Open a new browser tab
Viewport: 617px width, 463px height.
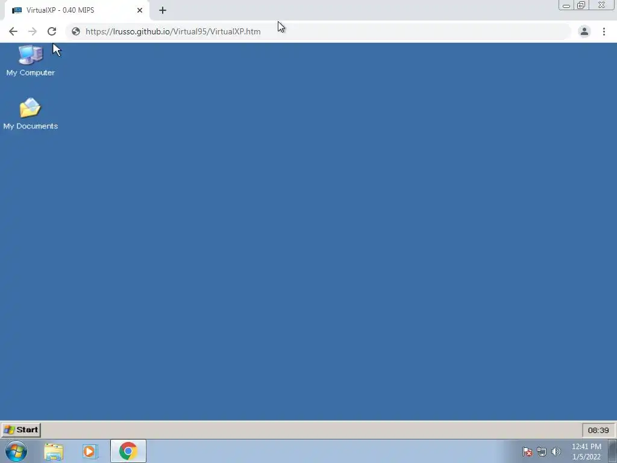[163, 10]
